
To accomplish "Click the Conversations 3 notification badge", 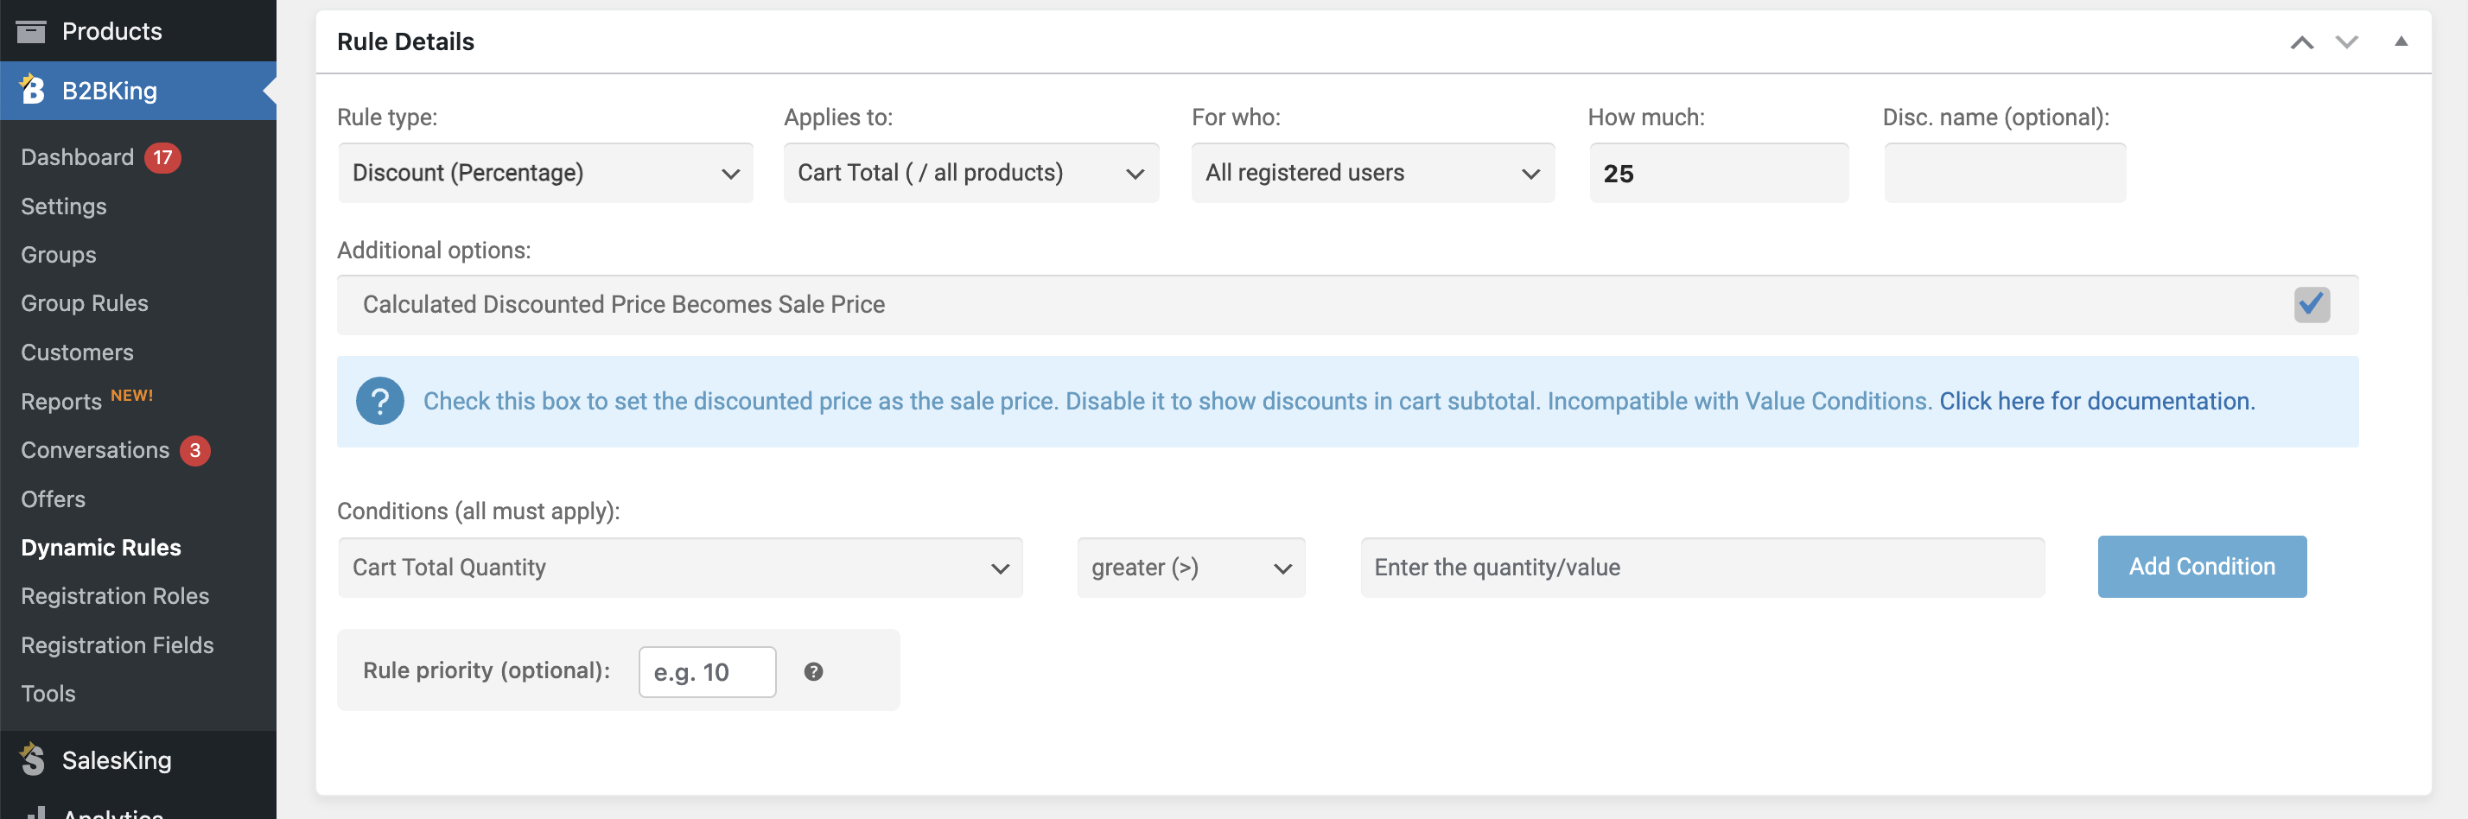I will pos(195,450).
